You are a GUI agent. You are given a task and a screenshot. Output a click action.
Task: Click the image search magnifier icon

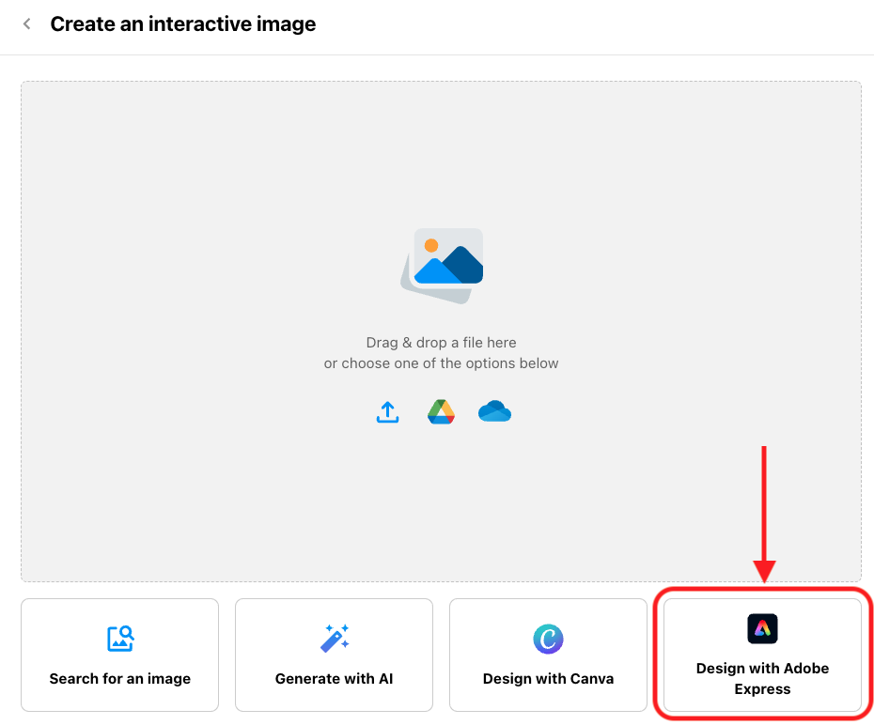tap(120, 639)
